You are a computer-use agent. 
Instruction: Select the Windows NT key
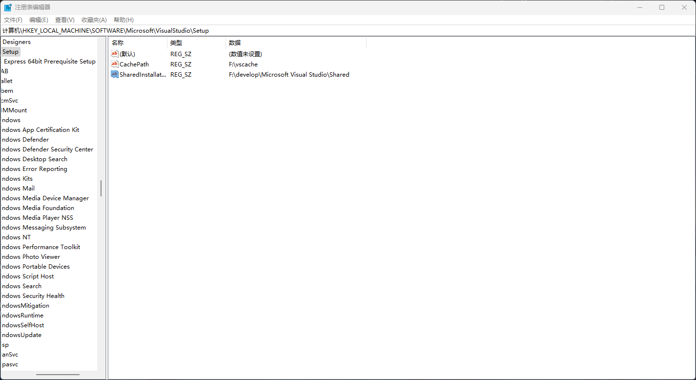click(16, 237)
